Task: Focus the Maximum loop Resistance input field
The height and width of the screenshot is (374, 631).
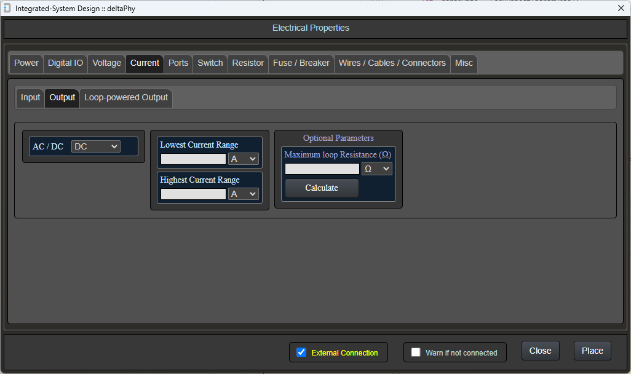Action: (x=322, y=169)
